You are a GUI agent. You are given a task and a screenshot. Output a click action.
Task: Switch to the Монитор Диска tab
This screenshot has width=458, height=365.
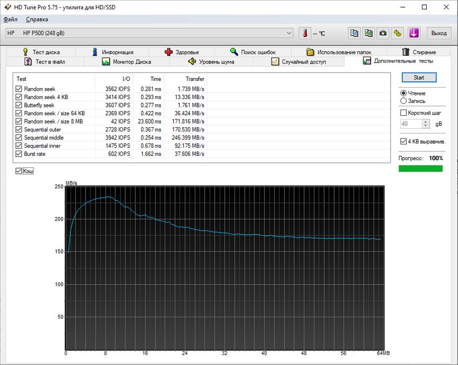coord(126,62)
